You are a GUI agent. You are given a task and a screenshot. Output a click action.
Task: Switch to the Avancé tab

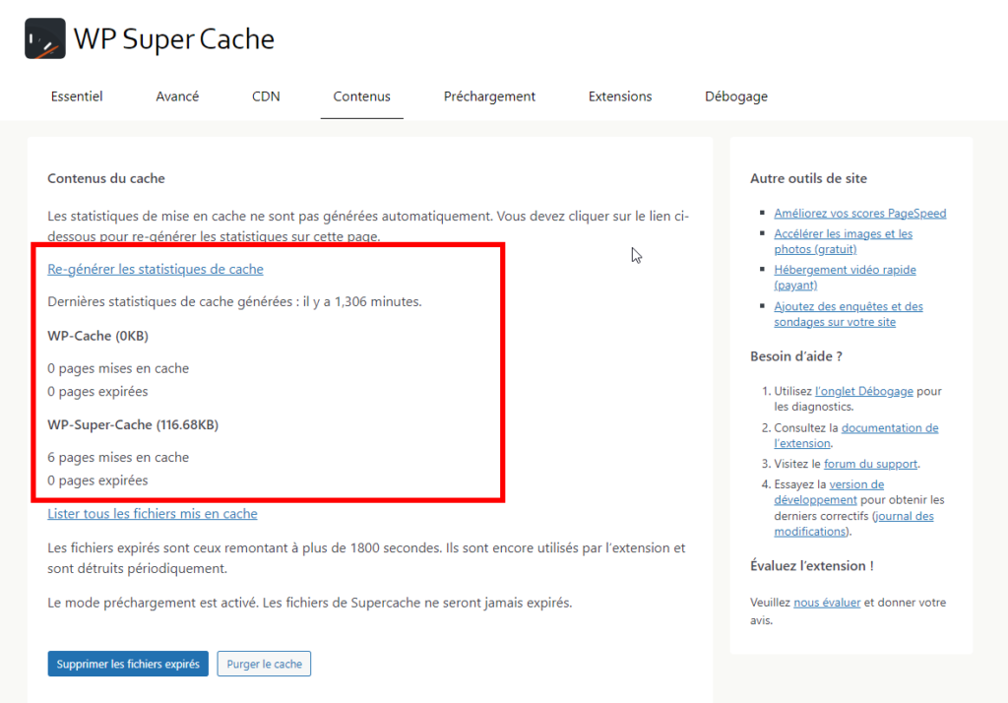pos(177,96)
